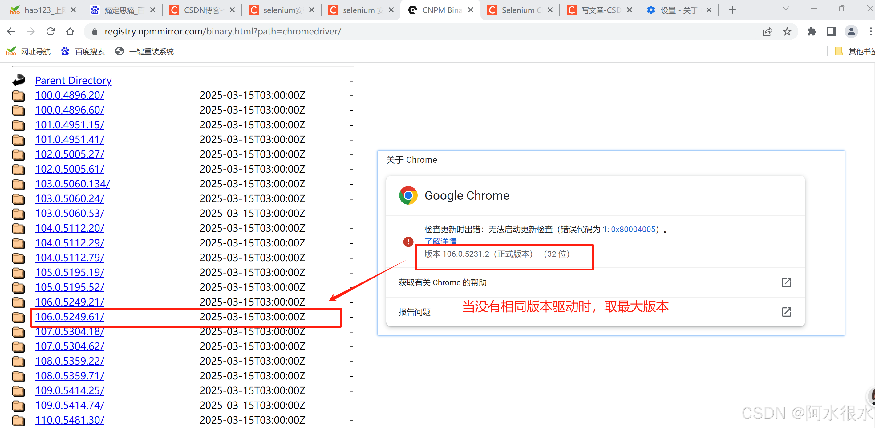Open the 报告问题 external link icon

(x=787, y=312)
